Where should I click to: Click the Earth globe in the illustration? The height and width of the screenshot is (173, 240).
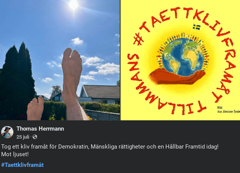(183, 57)
